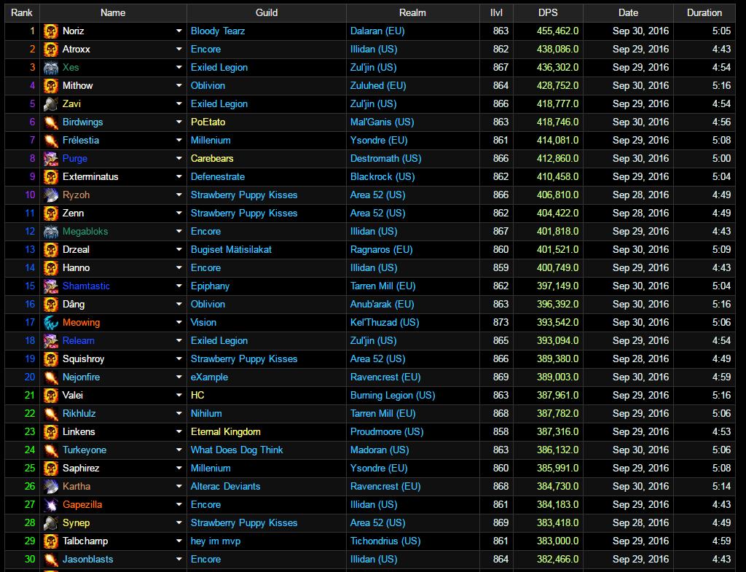
Task: Expand the dropdown arrow for Atroxx
Action: 179,49
